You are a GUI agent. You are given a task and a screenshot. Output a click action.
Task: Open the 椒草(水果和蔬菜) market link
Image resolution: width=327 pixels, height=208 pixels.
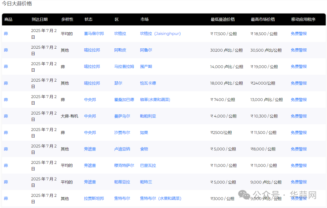coord(155,99)
